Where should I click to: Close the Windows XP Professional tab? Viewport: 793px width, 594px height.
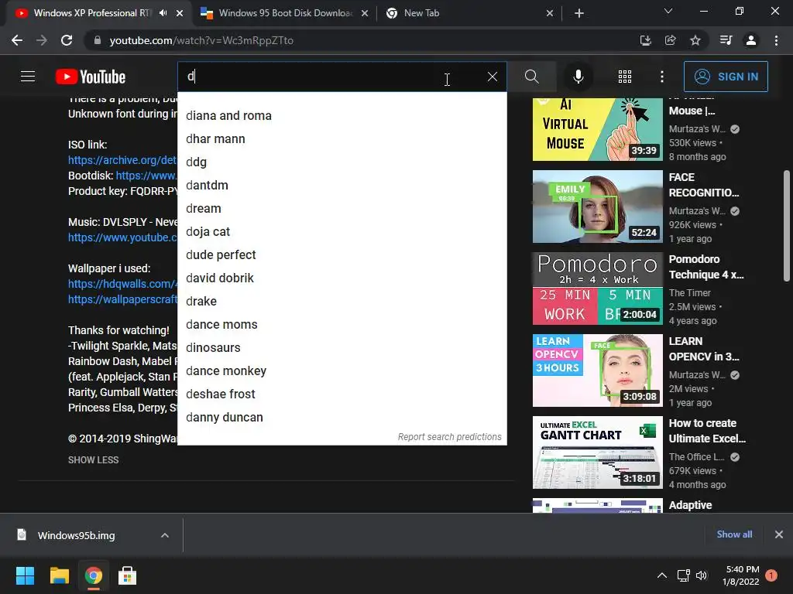(180, 13)
